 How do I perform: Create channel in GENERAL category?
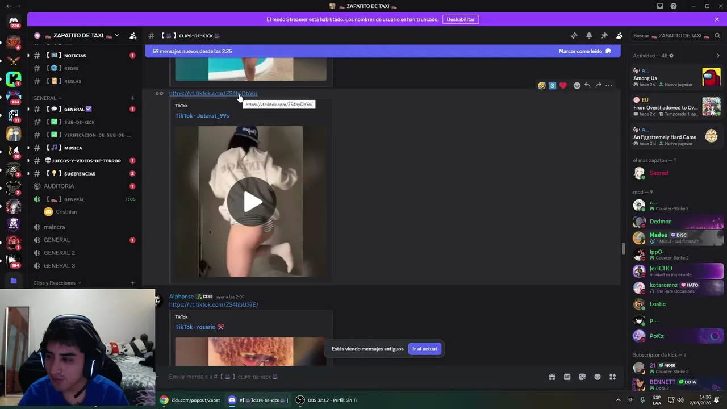pos(132,98)
